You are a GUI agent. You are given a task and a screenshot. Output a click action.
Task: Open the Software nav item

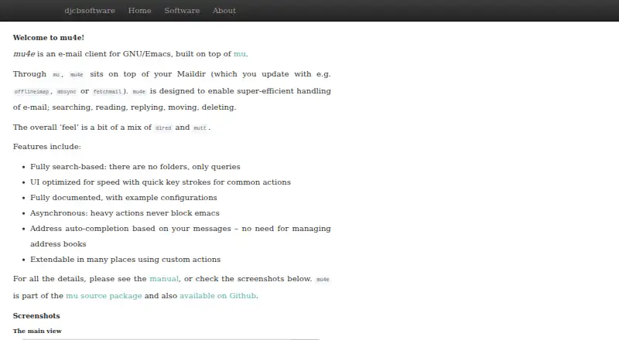[x=182, y=11]
